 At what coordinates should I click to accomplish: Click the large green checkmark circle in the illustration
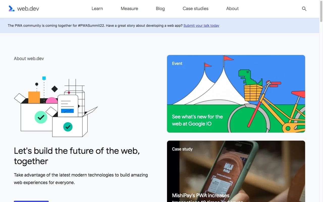tap(41, 117)
